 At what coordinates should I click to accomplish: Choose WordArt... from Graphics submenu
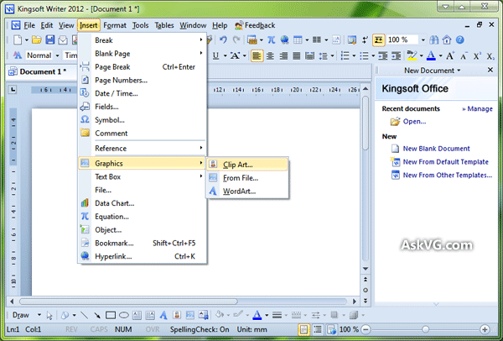click(247, 191)
